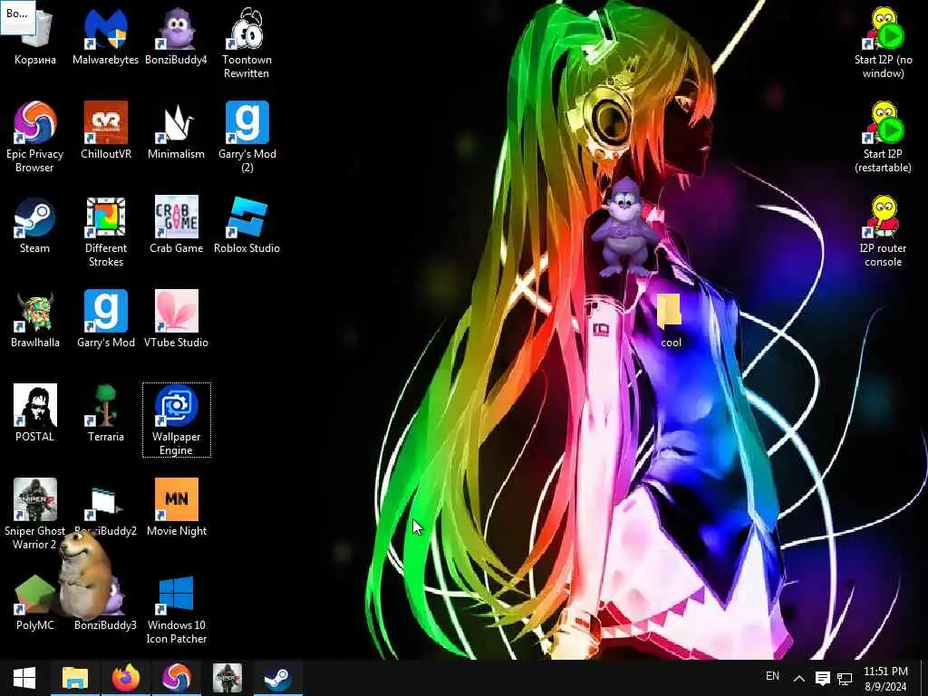Select the Malwarebytes desktop shortcut
Image resolution: width=928 pixels, height=696 pixels.
coord(105,36)
